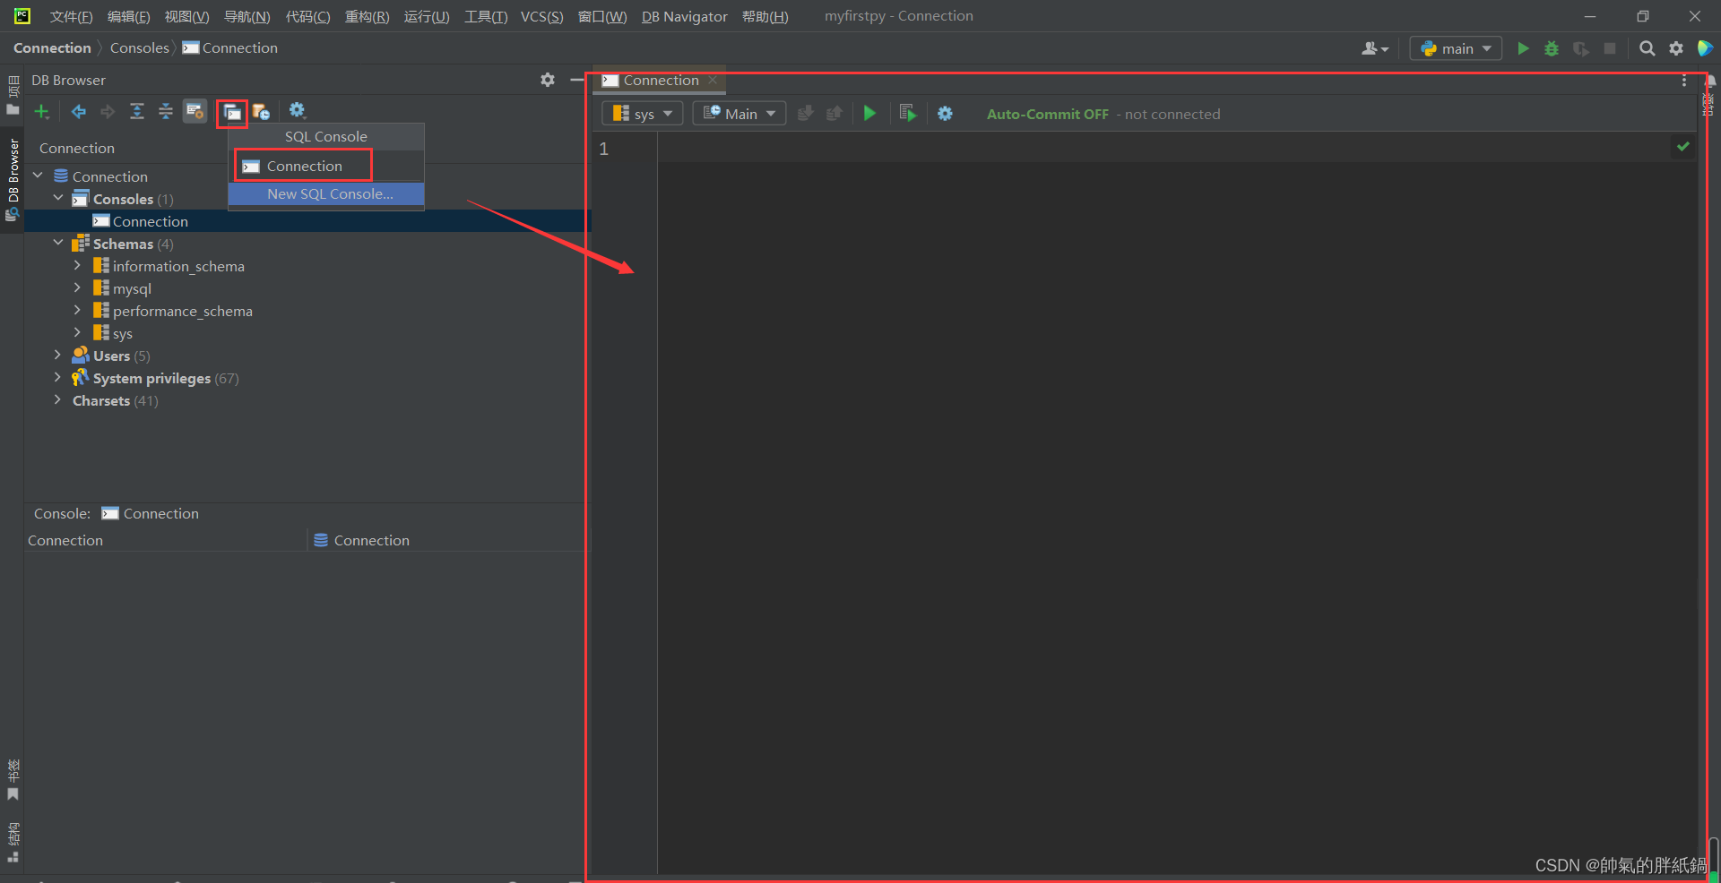Open DB Browser settings gear with dropdown
Image resolution: width=1721 pixels, height=883 pixels.
click(298, 110)
